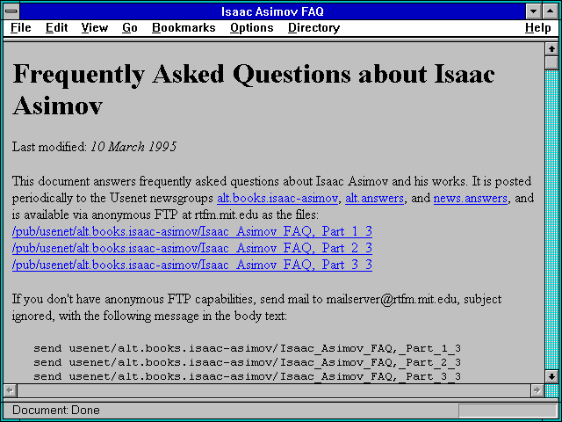Click the window control menu box
Screen dimensions: 562x422
pos(11,11)
